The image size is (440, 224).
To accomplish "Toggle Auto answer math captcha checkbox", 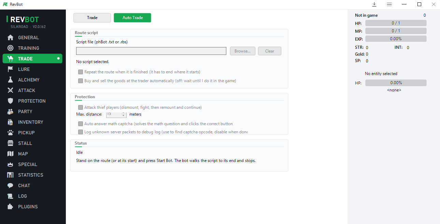I will [81, 124].
